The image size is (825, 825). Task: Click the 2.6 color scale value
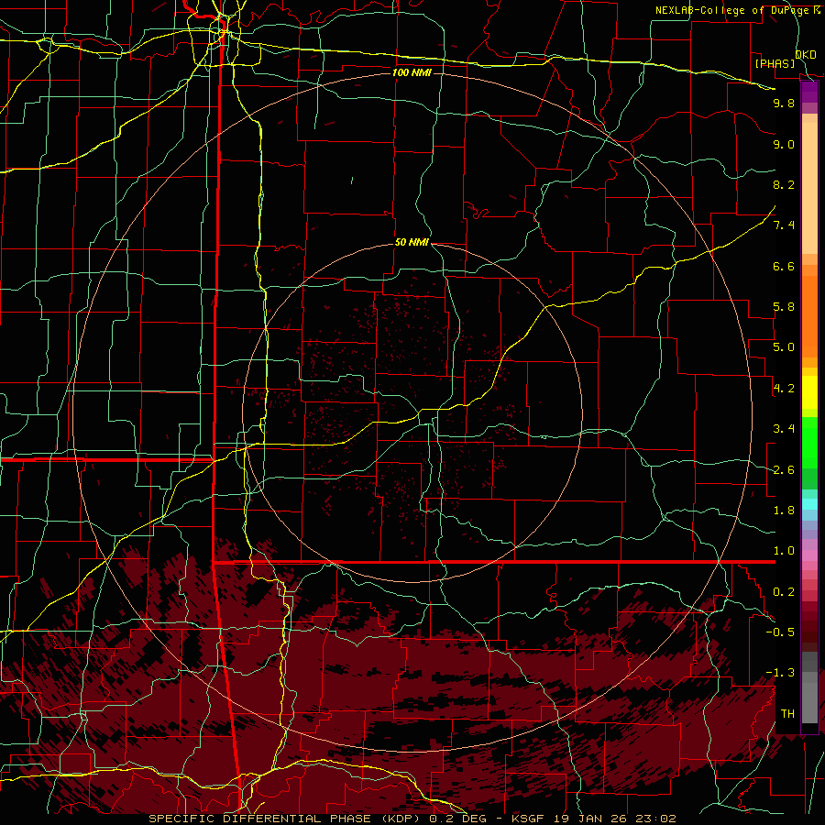click(784, 470)
